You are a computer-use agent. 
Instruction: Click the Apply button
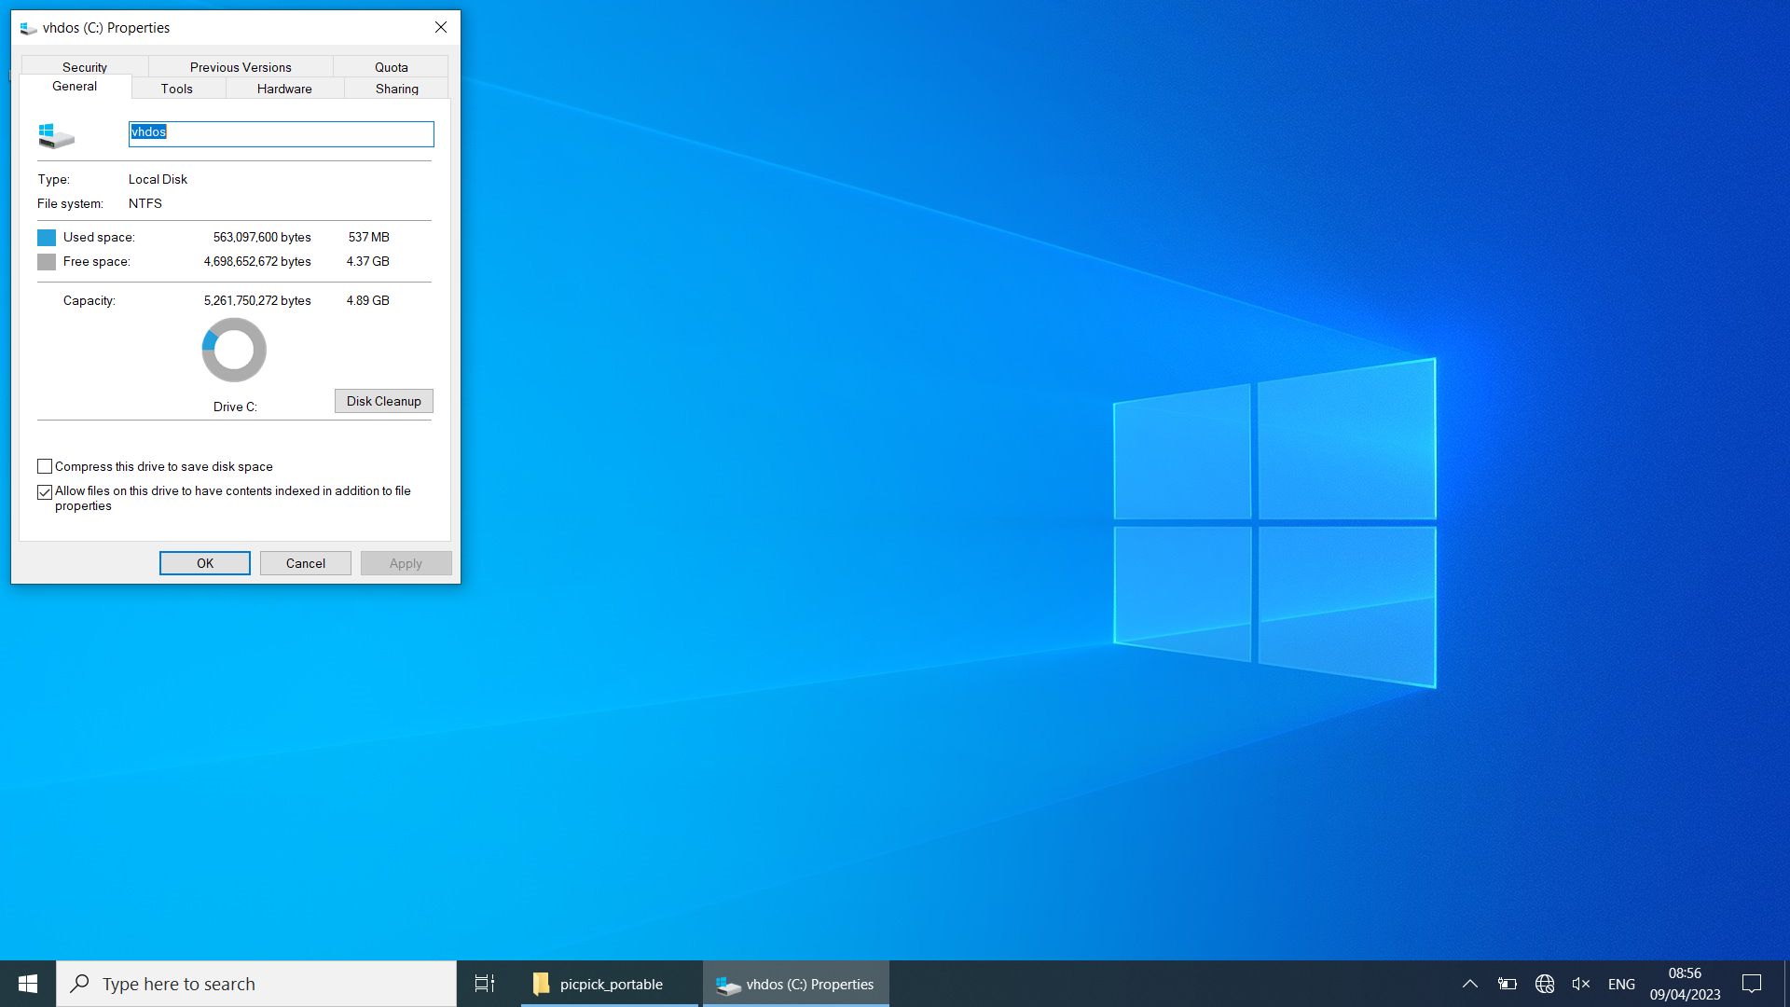[406, 563]
